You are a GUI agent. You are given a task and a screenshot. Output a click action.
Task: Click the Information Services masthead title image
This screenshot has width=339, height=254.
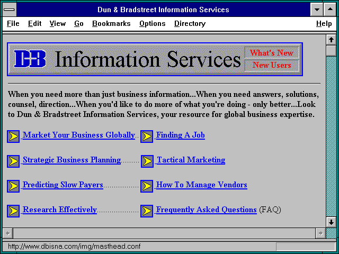coord(148,59)
